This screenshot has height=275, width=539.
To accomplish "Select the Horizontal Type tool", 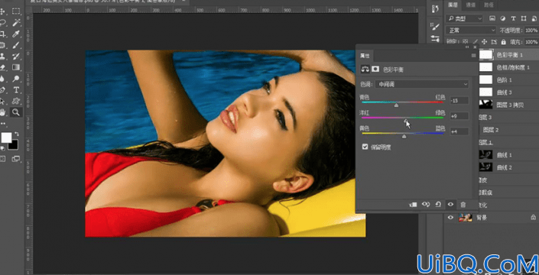I will pyautogui.click(x=16, y=90).
